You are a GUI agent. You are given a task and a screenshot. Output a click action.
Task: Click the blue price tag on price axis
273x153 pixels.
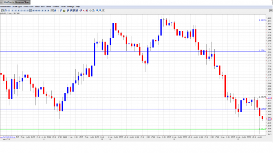269,119
